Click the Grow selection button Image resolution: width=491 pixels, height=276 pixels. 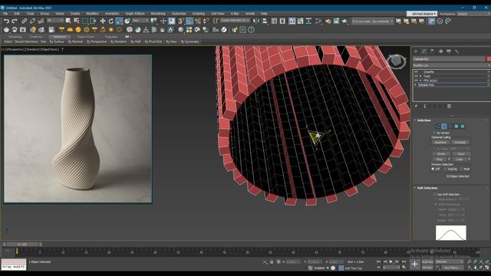point(461,153)
